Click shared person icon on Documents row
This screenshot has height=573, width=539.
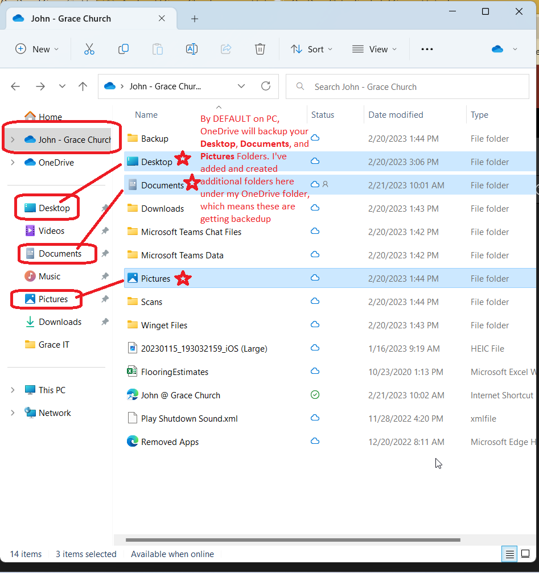[x=325, y=184]
